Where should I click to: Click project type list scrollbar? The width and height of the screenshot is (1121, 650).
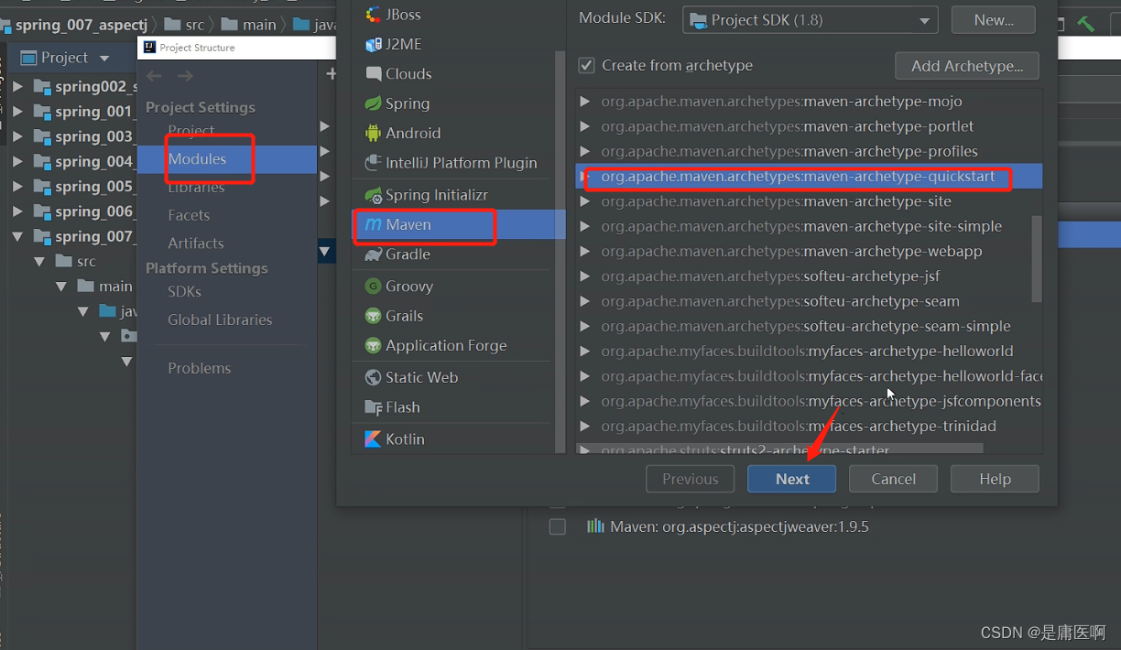[560, 252]
